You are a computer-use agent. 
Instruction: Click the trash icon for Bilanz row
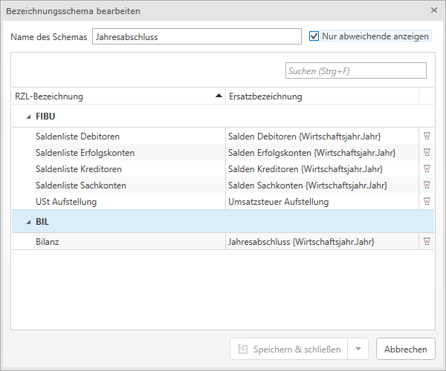click(427, 242)
